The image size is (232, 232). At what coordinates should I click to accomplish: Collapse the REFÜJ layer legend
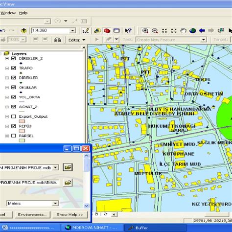tap(7, 126)
